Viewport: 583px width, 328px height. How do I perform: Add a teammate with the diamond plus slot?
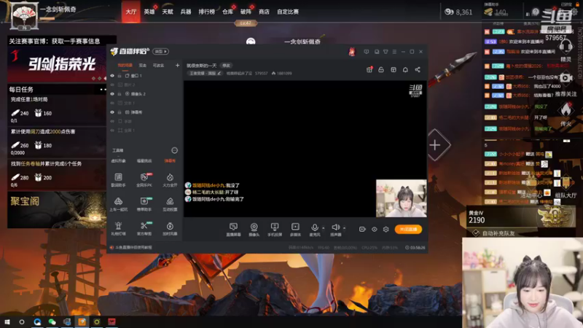(435, 145)
